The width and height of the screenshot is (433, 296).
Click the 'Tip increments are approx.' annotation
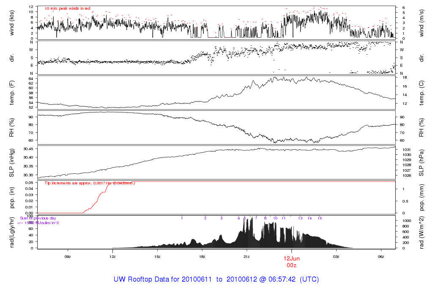click(90, 183)
